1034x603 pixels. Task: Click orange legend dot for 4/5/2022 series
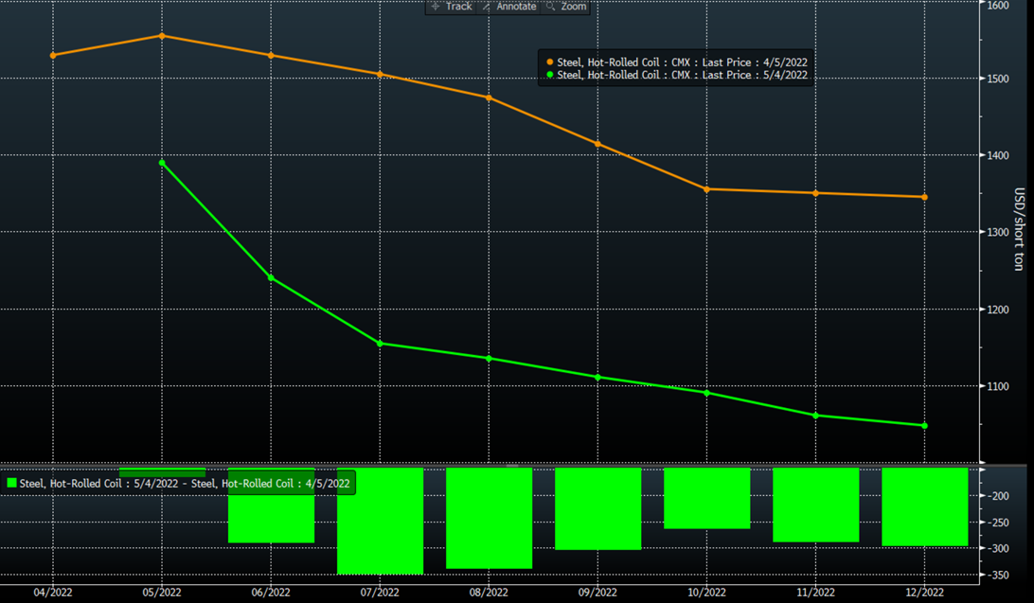coord(549,62)
